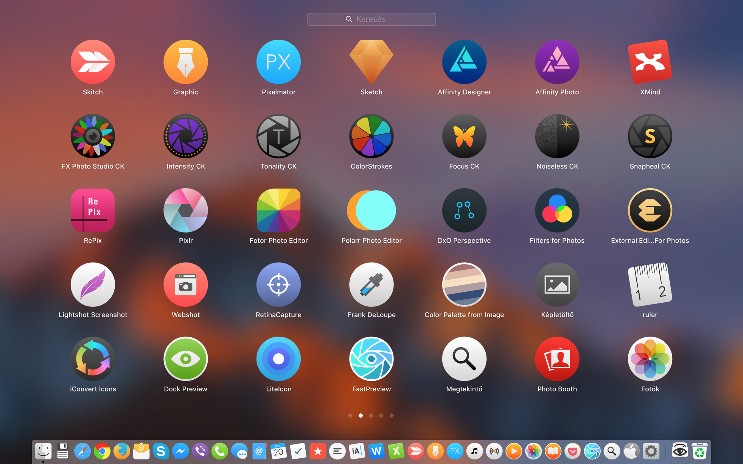Launch ColorStrokes
The image size is (743, 464).
click(371, 136)
